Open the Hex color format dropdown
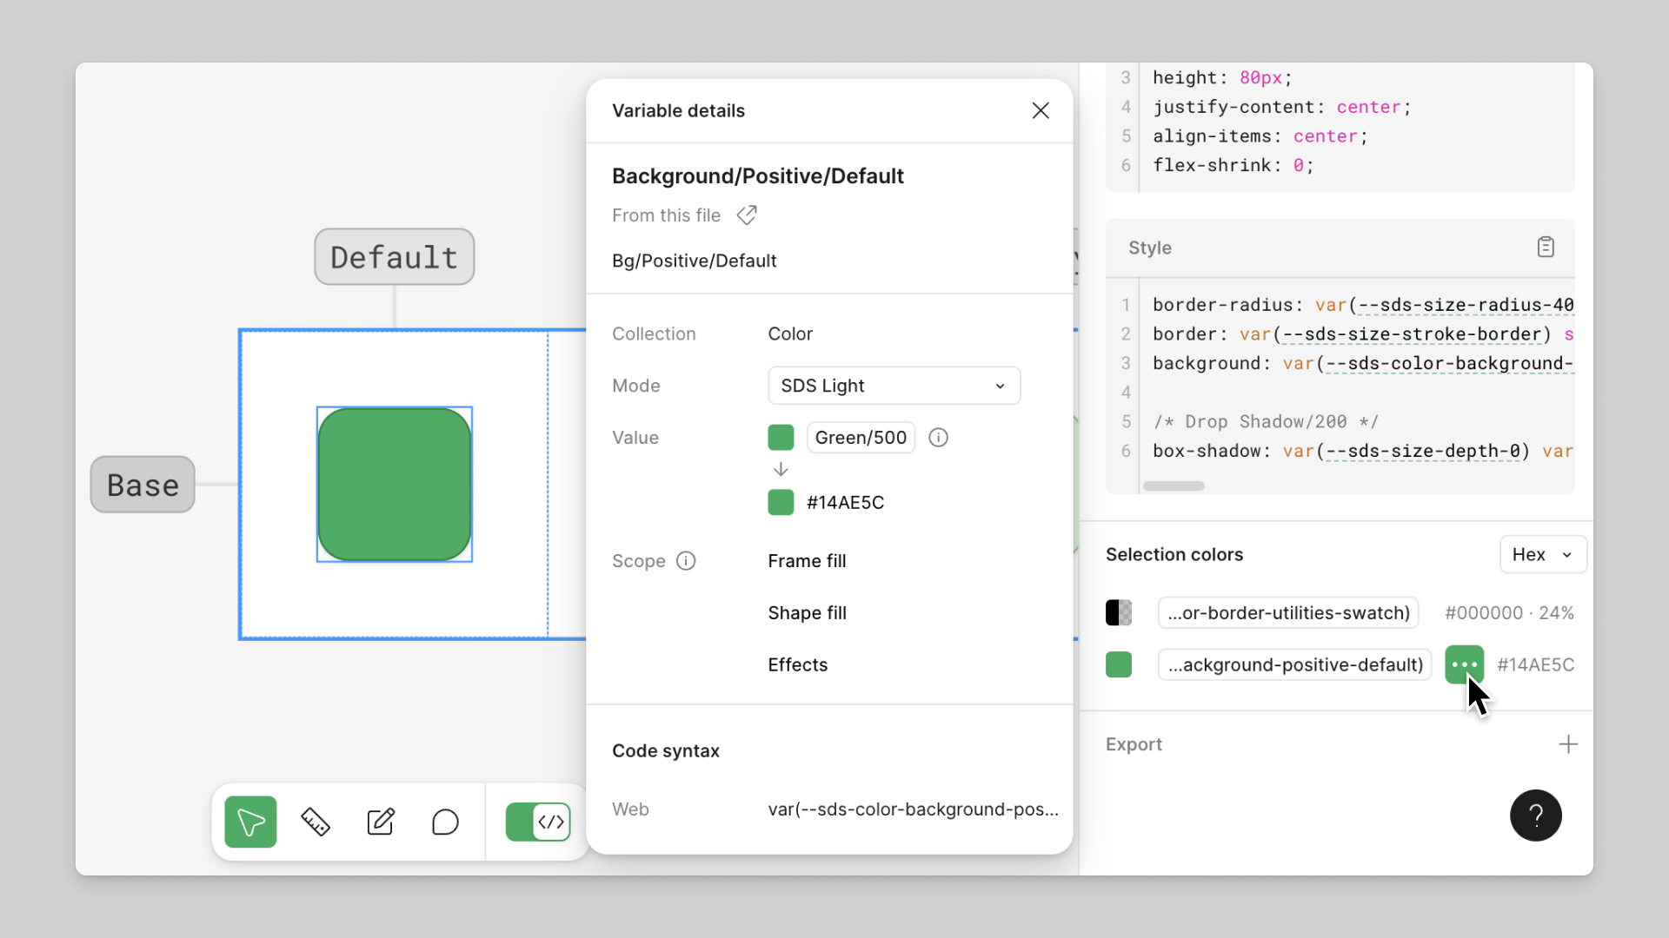The image size is (1669, 938). 1542,554
